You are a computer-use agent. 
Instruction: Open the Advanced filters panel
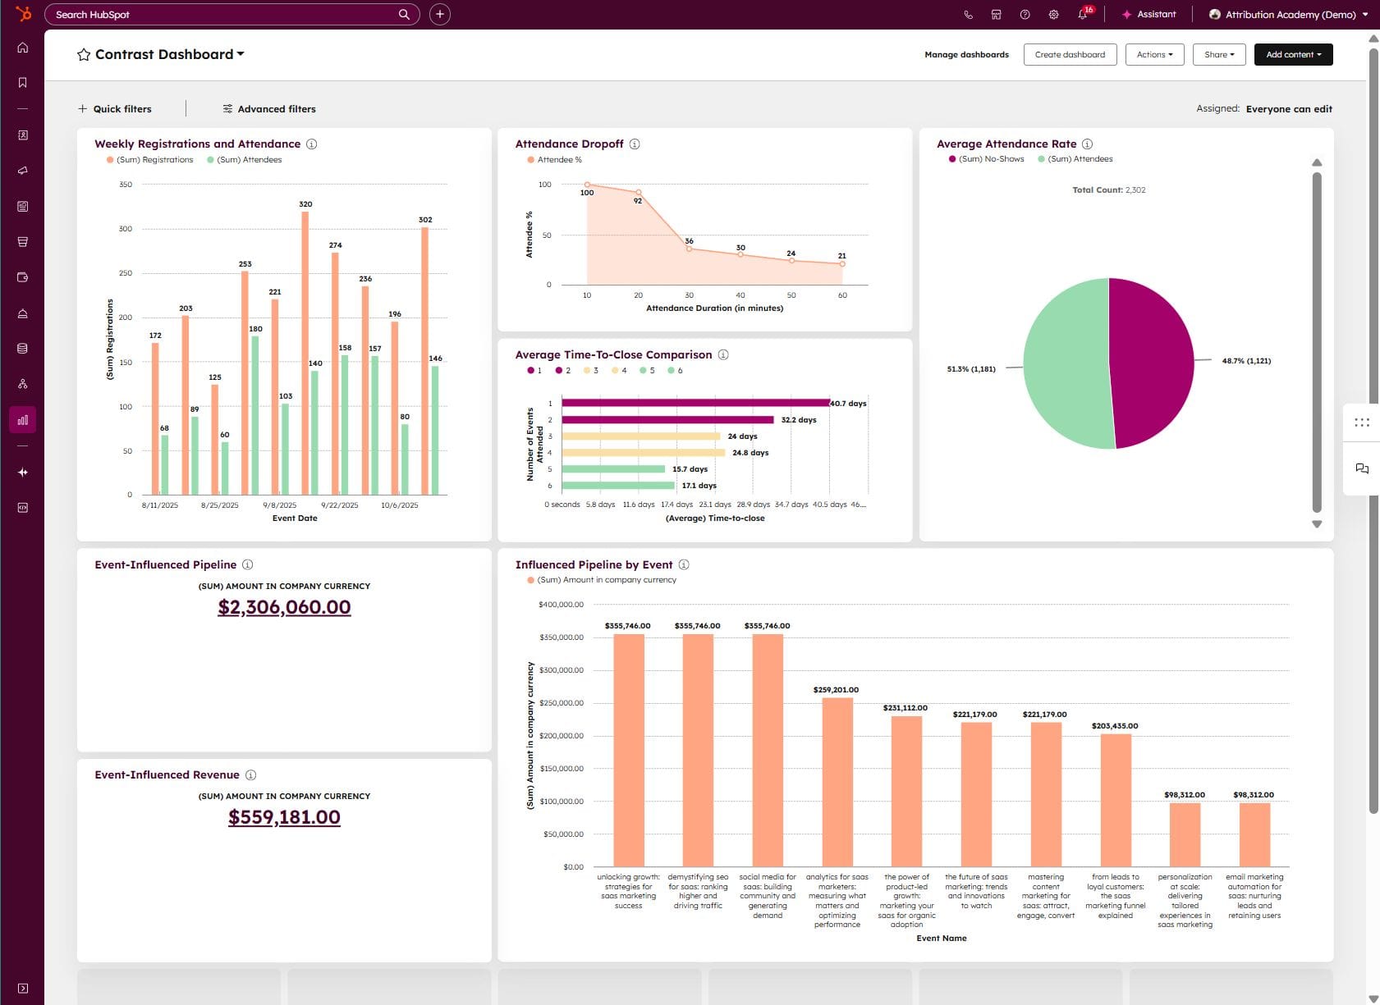pyautogui.click(x=268, y=108)
